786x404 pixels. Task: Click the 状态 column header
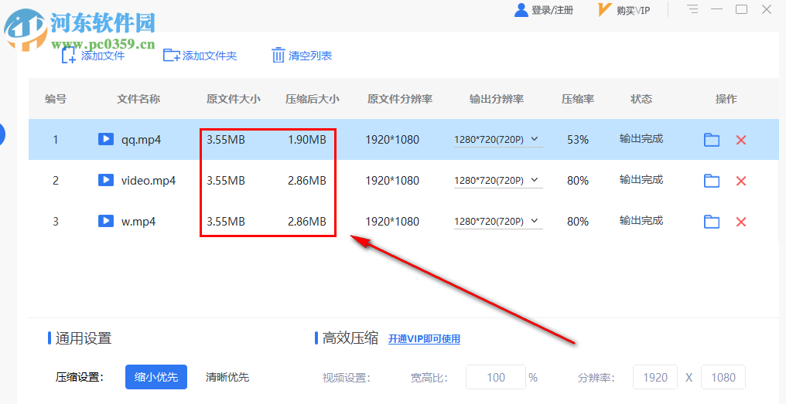(x=641, y=99)
